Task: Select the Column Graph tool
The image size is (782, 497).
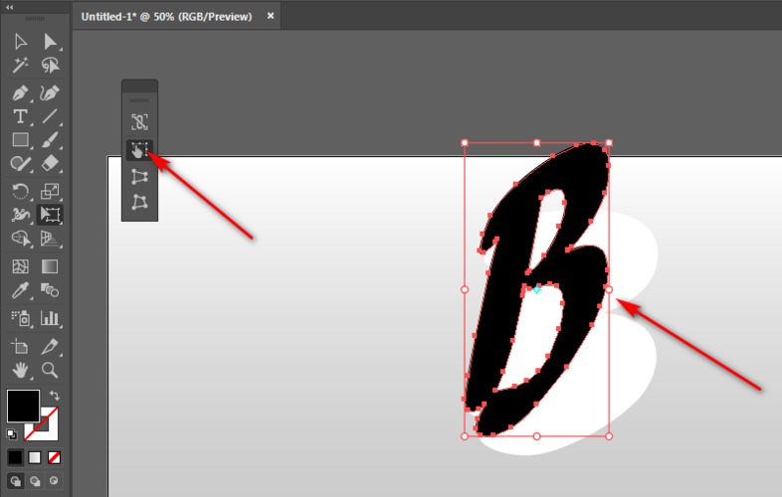Action: tap(50, 317)
